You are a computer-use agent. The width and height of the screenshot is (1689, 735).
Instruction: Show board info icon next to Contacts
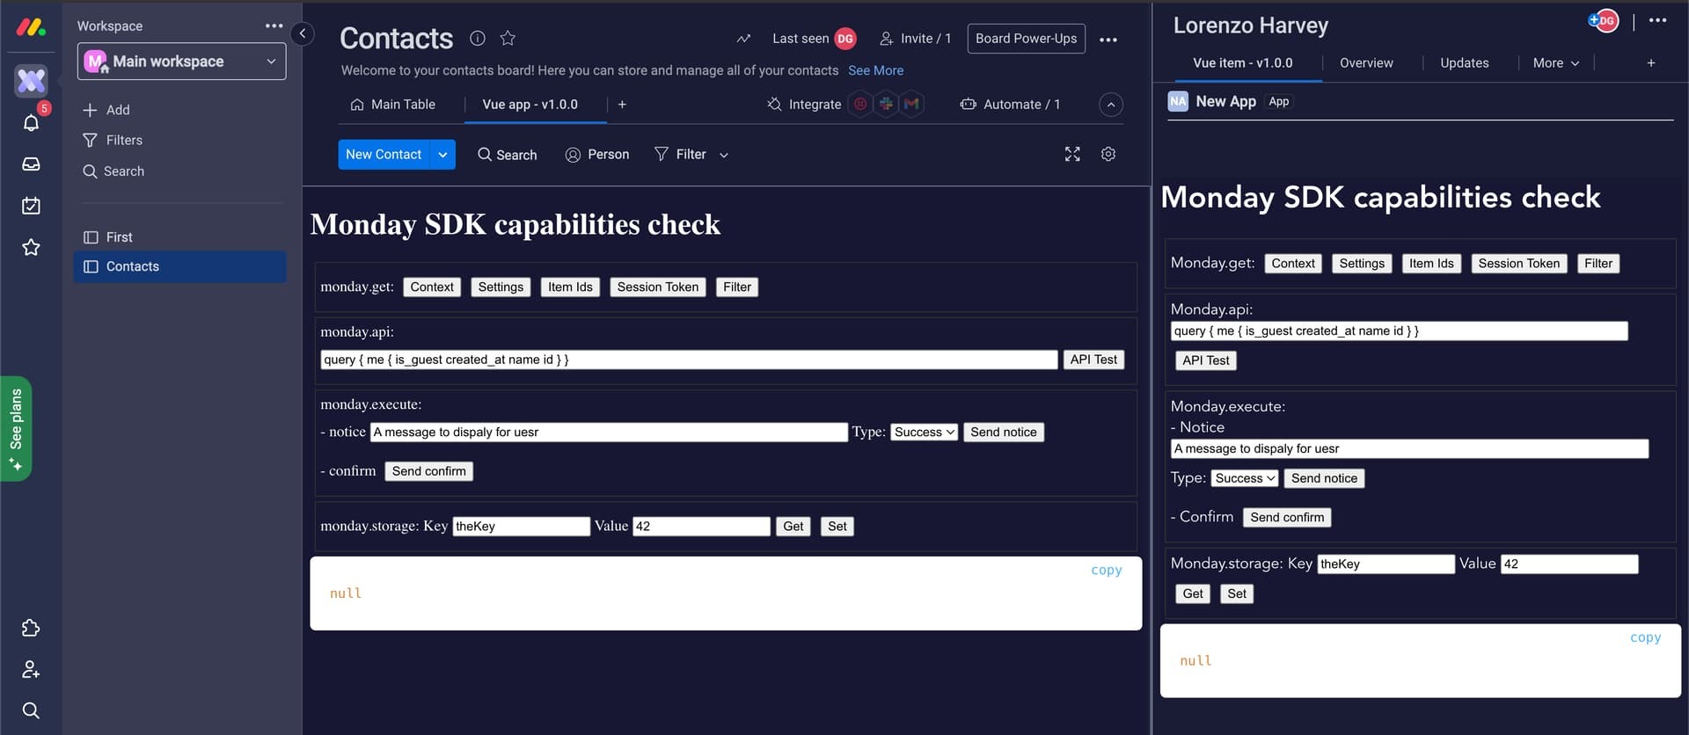[478, 38]
